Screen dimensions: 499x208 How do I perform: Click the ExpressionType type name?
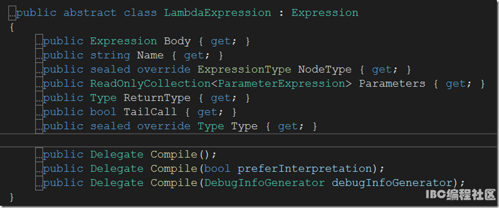tap(244, 70)
